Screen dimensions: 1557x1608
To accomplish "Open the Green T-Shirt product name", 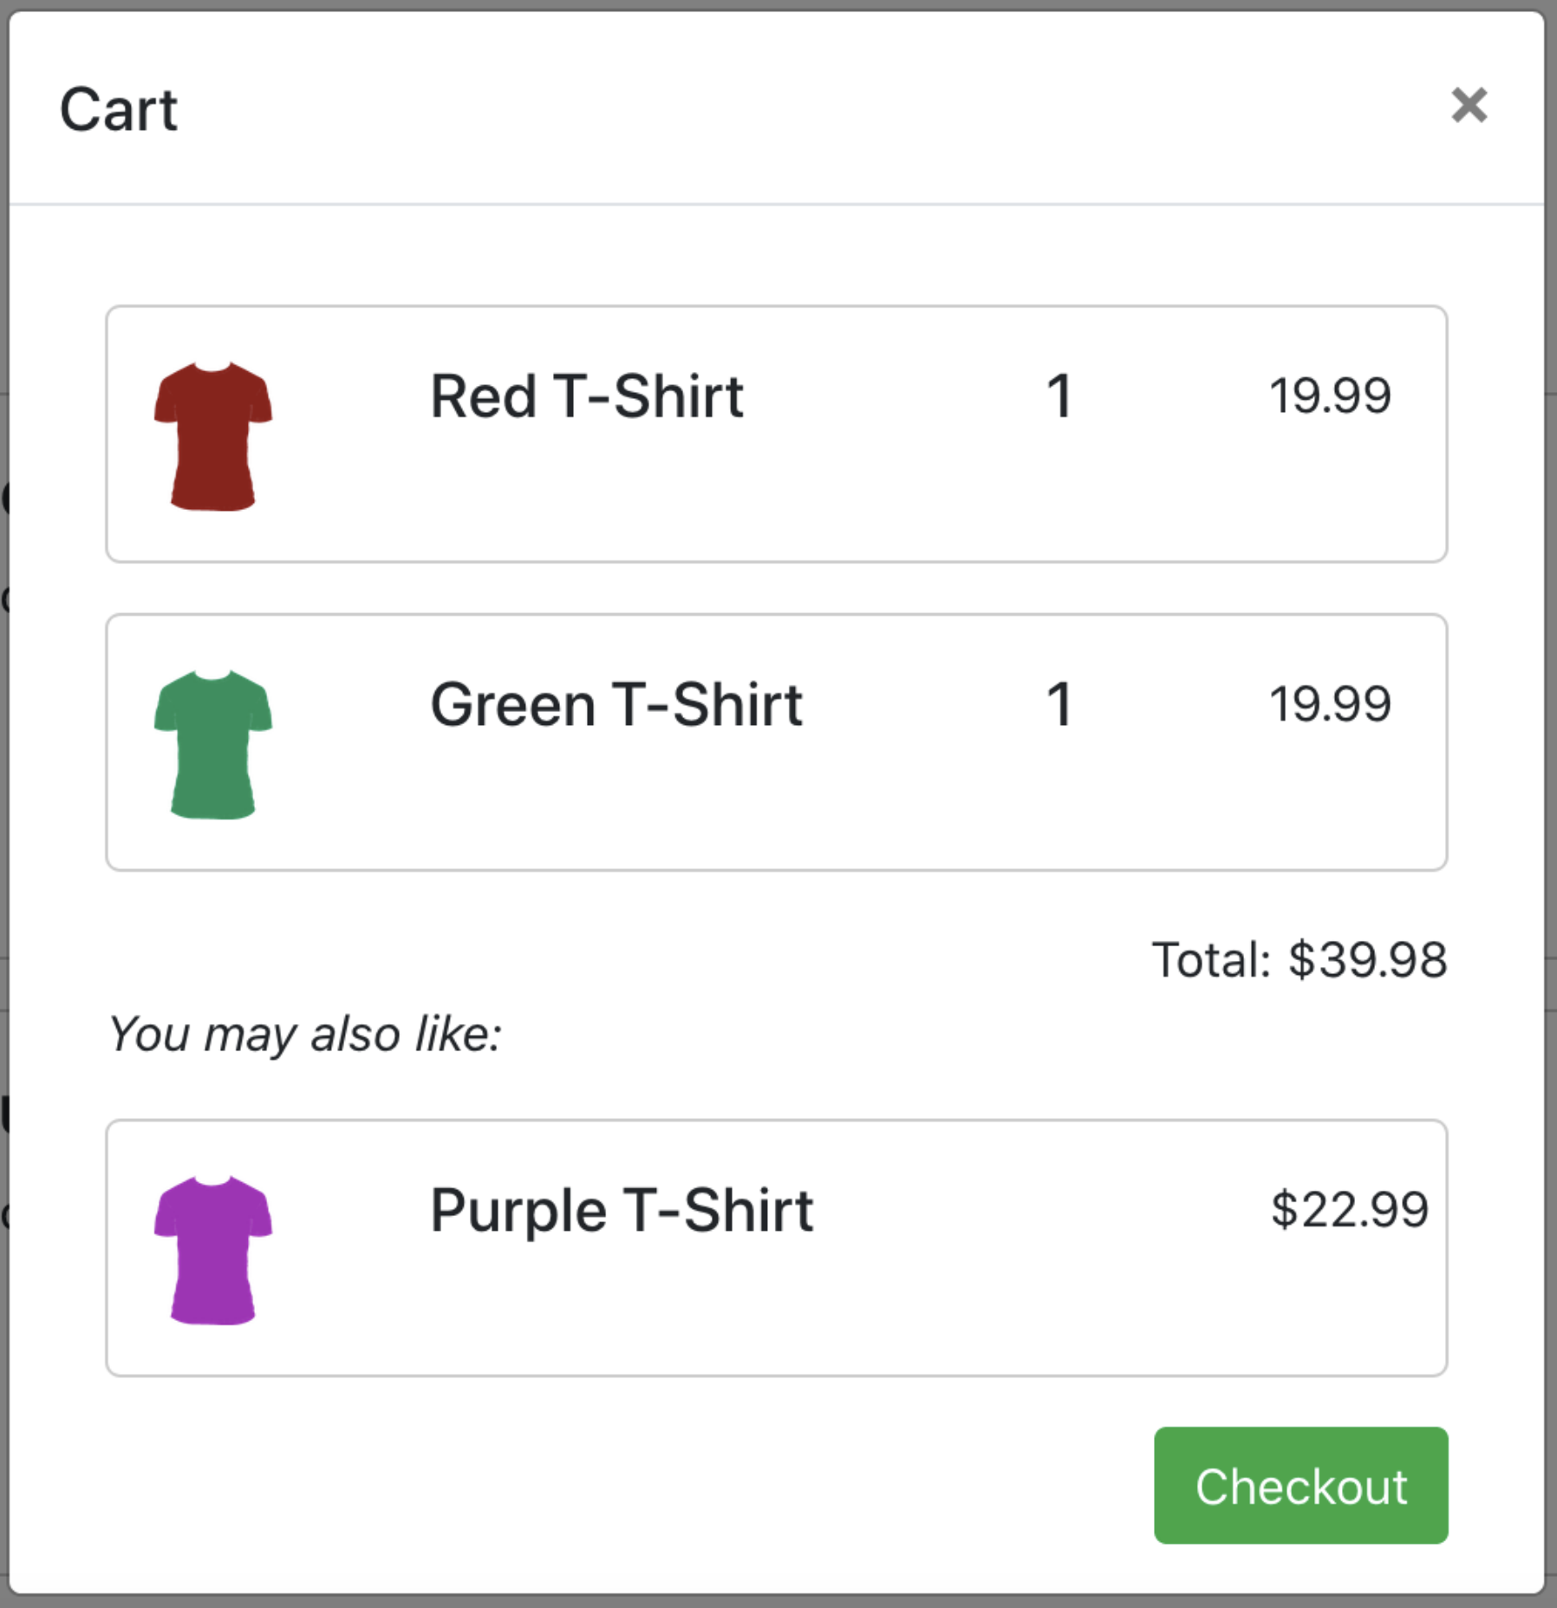I will click(616, 704).
